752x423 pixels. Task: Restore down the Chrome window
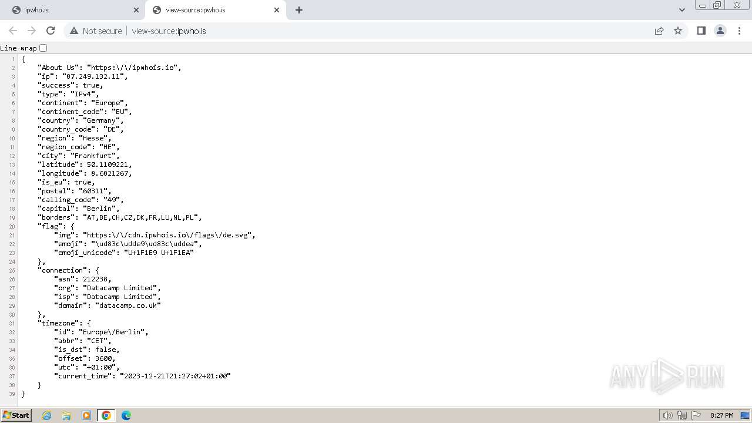tap(717, 5)
